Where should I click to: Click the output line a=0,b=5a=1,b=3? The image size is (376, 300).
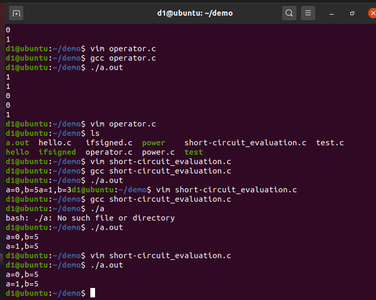(x=39, y=190)
